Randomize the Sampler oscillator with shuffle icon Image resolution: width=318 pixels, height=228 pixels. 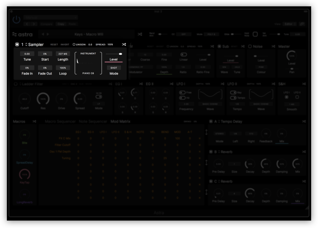124,44
